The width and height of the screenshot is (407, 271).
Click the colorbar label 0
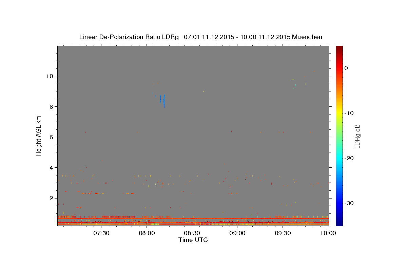tap(346, 68)
